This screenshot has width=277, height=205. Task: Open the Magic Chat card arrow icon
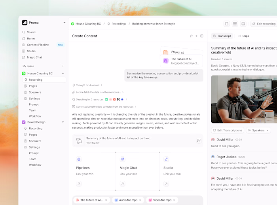122,184
